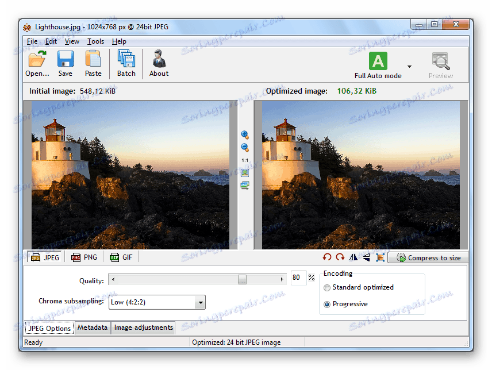Activate Full Auto mode
The height and width of the screenshot is (370, 492).
pos(378,65)
